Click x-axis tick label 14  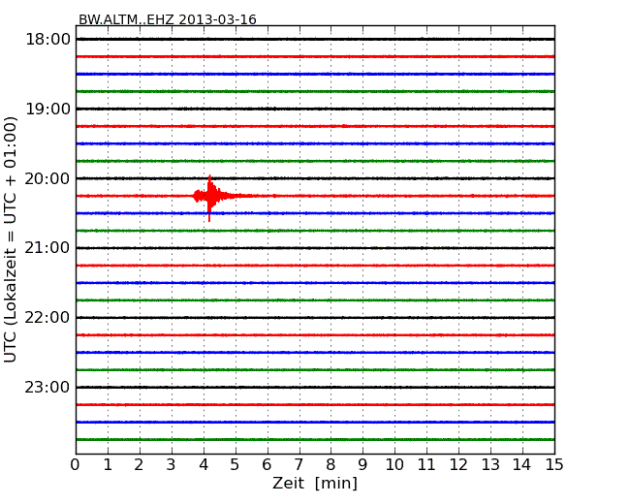(522, 465)
